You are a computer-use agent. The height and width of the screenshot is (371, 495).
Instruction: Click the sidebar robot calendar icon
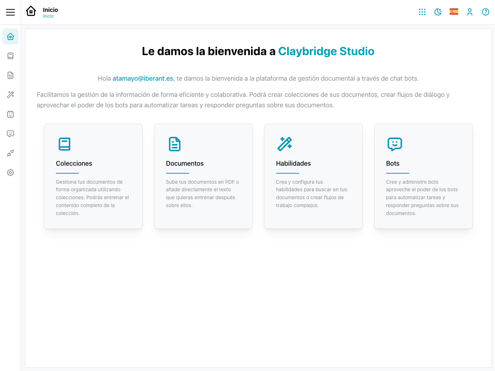(x=10, y=114)
